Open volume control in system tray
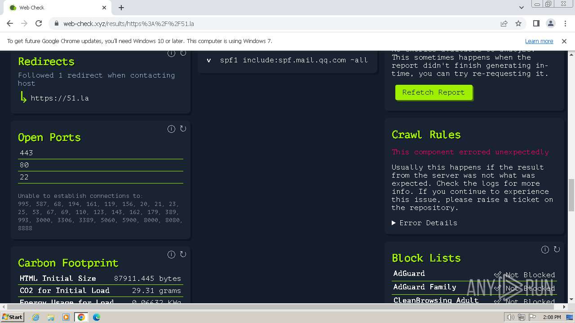 click(x=510, y=317)
